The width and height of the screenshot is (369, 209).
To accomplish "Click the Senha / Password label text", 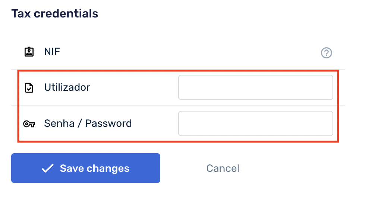I will (88, 123).
